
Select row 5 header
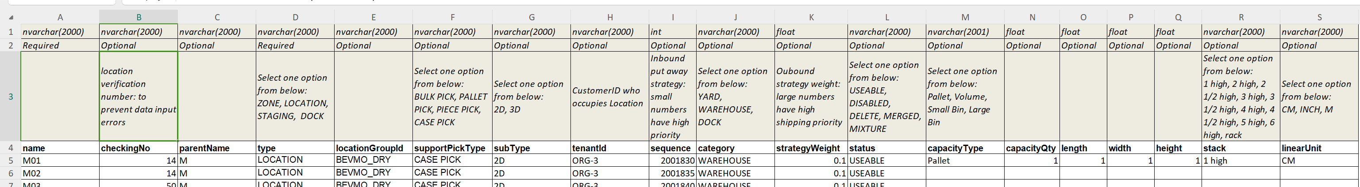[11, 161]
